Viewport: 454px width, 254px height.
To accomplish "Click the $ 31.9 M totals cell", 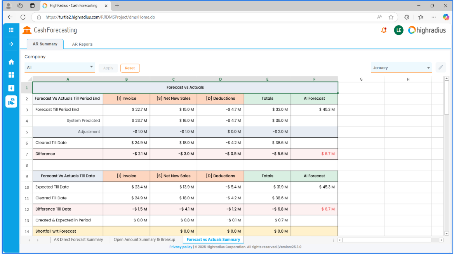I will [x=267, y=187].
